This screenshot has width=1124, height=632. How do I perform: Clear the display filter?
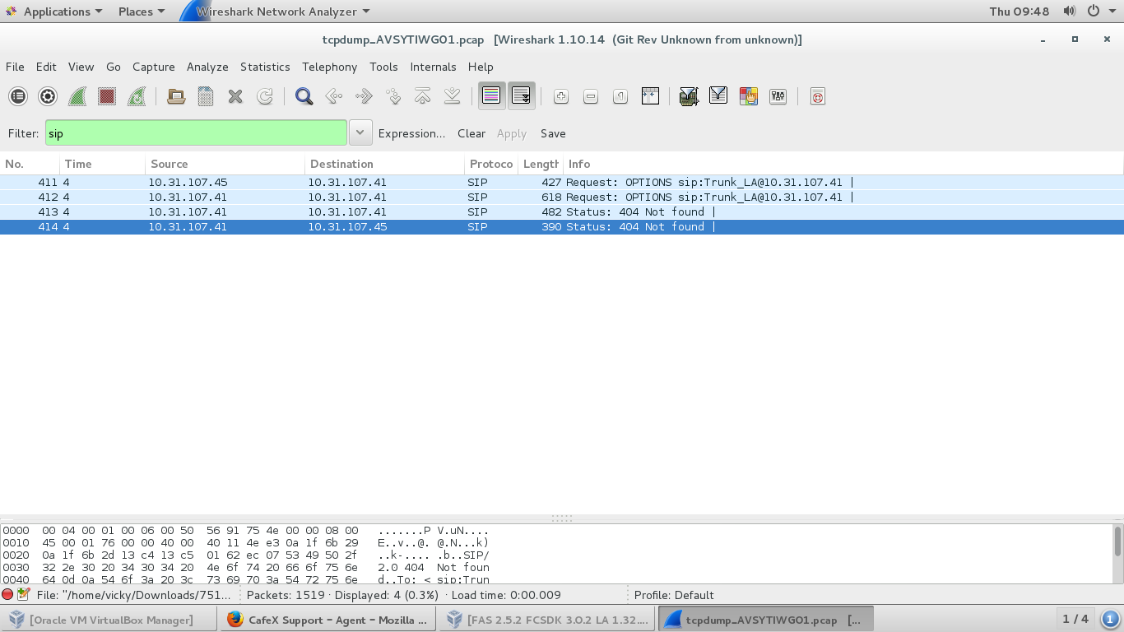pos(471,133)
